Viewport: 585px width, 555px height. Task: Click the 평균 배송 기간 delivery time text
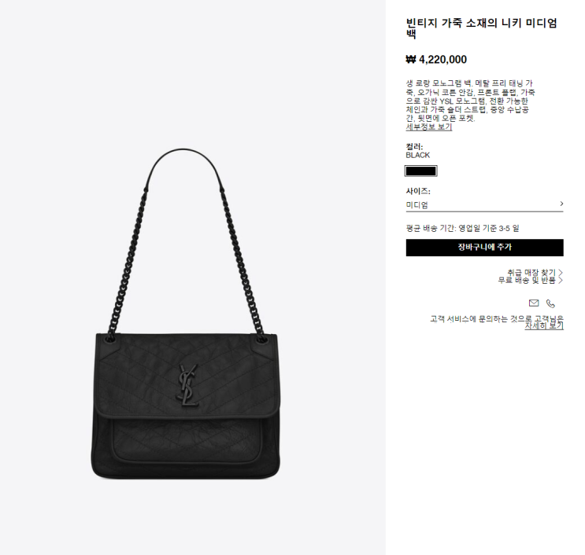pos(462,228)
